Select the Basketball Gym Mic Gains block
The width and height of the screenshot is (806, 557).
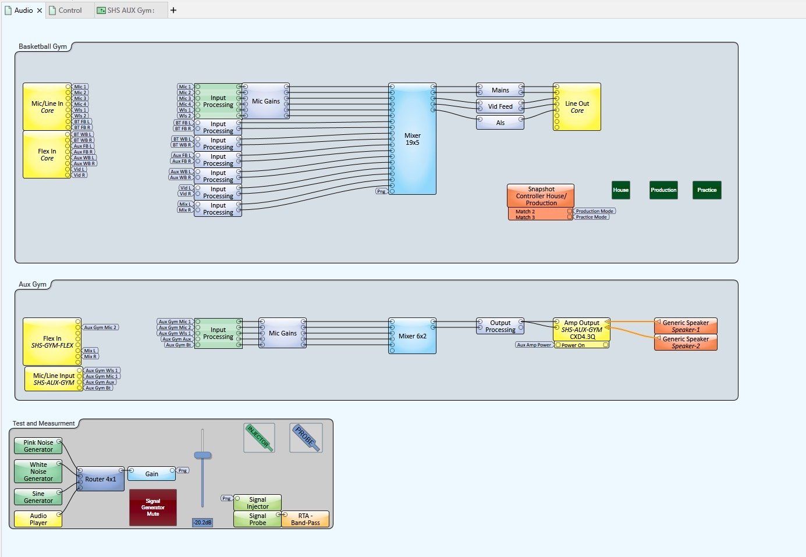(x=265, y=101)
